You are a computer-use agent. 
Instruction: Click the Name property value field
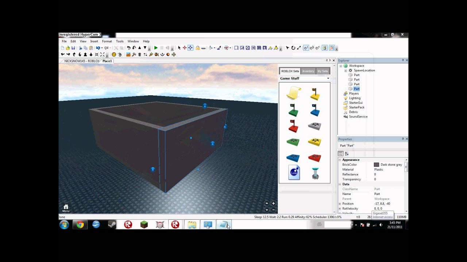pos(389,194)
